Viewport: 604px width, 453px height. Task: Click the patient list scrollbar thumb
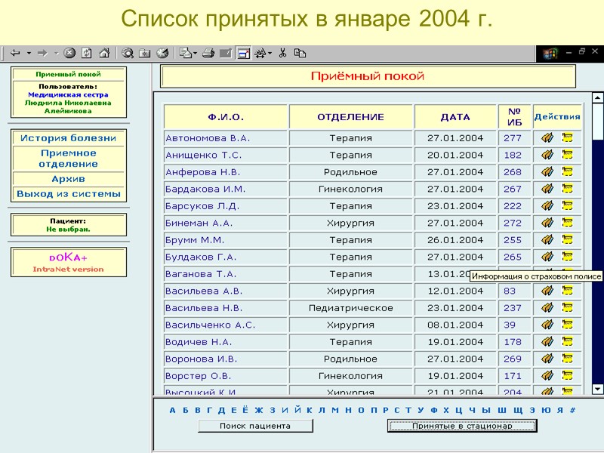click(597, 122)
